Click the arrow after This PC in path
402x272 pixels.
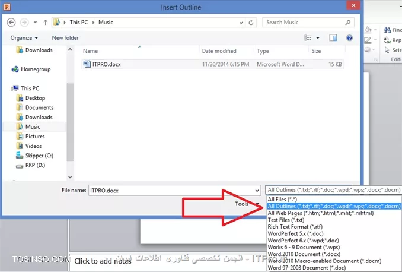pos(93,23)
